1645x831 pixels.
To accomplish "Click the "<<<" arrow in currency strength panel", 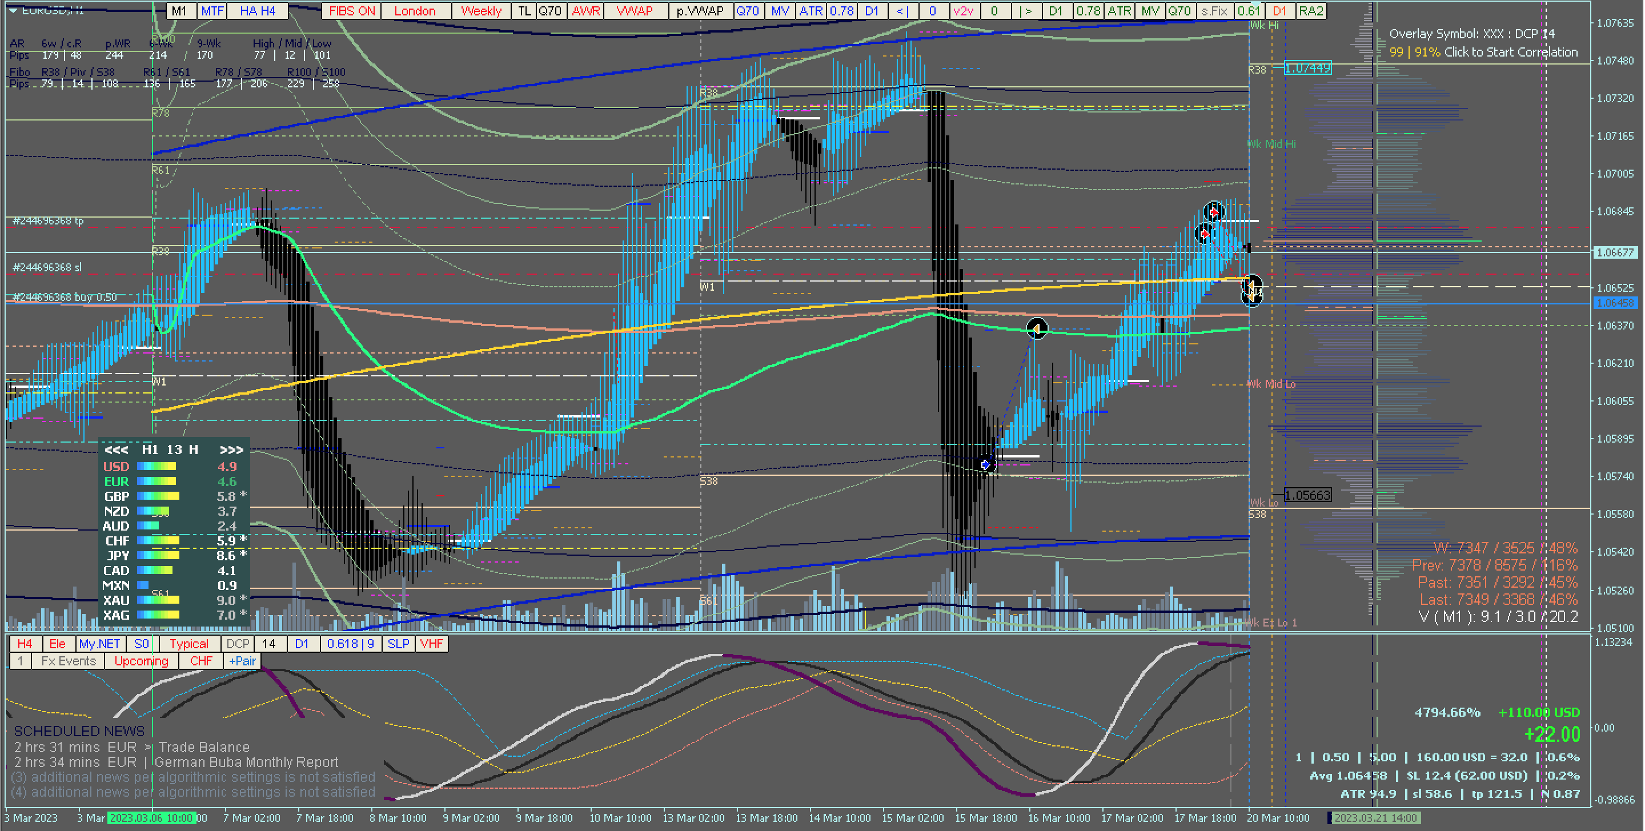I will (116, 449).
